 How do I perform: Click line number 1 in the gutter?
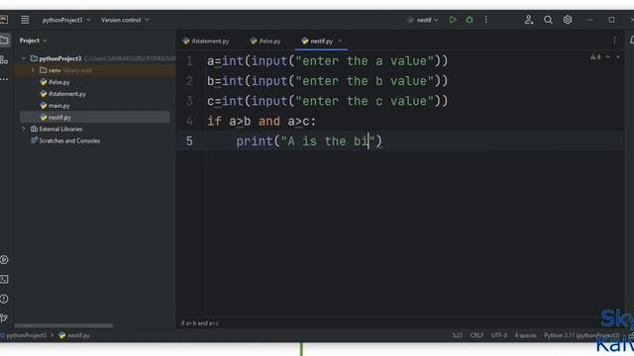click(x=189, y=61)
